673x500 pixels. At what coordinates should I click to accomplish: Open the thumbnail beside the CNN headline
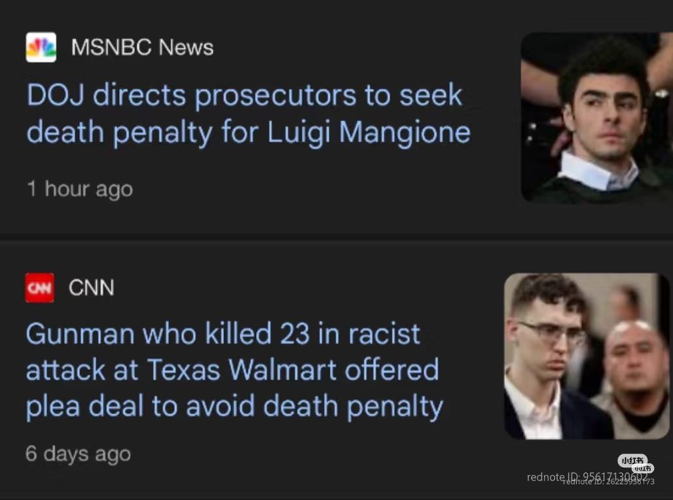(587, 356)
